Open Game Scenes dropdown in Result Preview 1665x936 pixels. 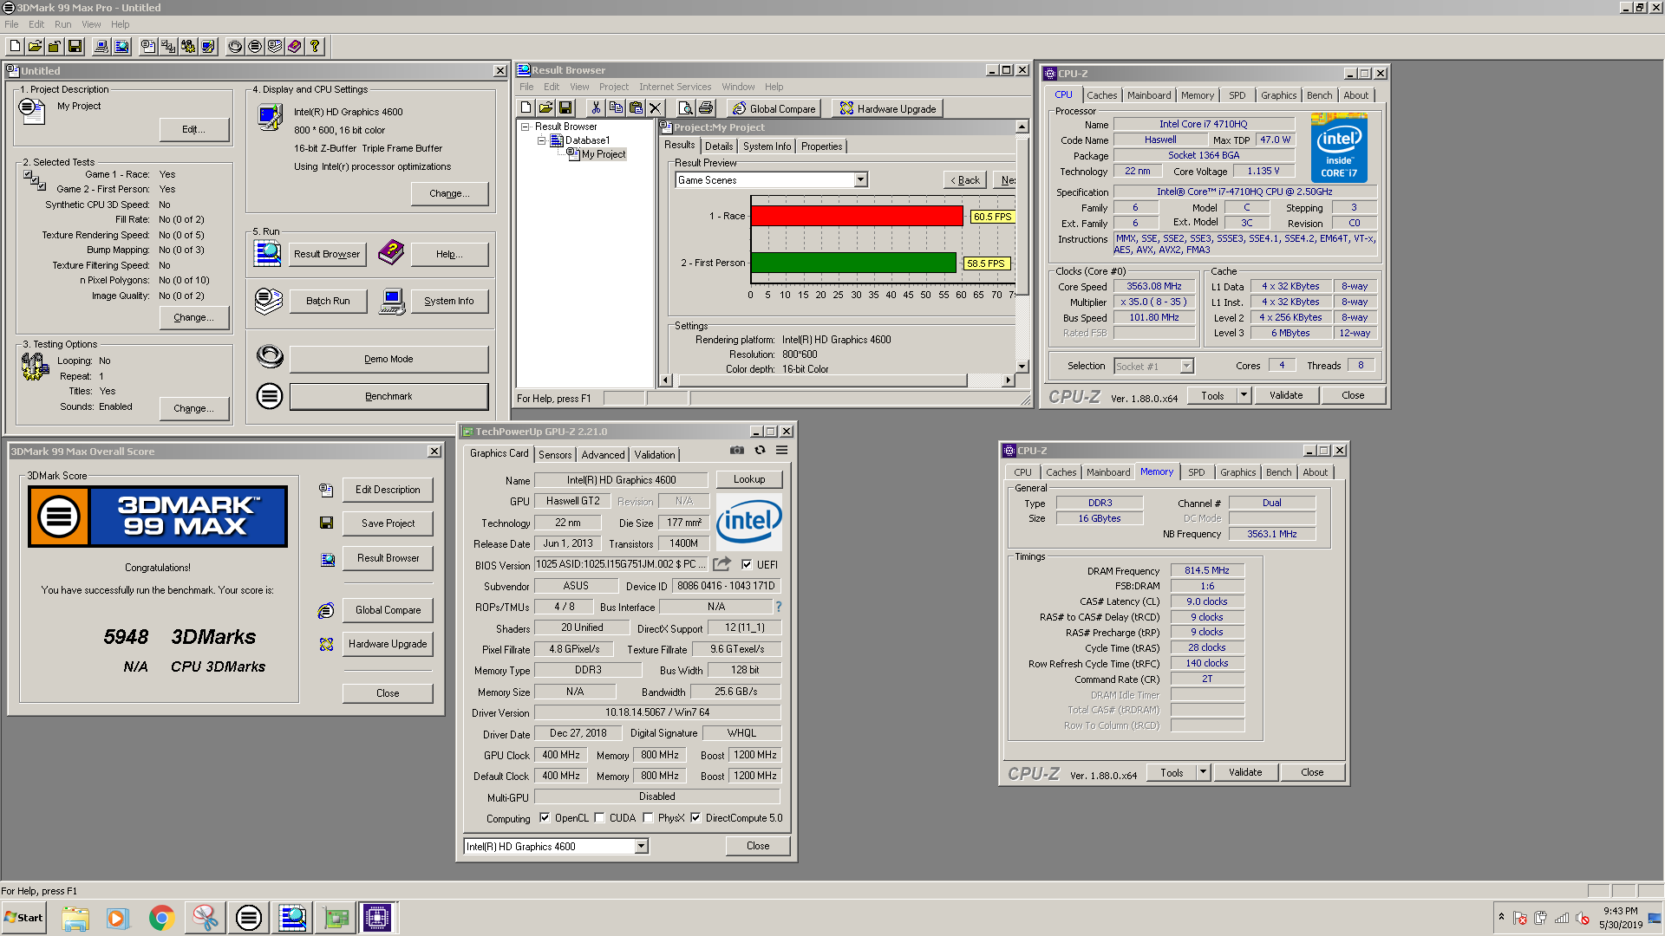860,179
